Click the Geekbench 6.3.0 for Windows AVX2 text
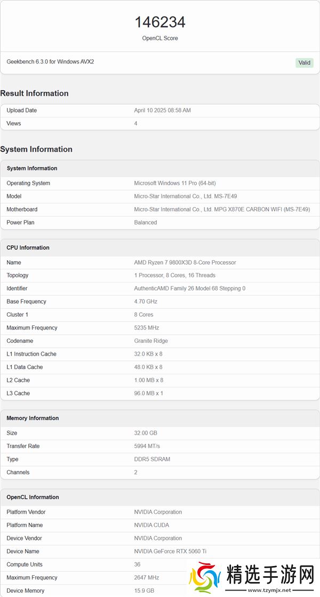 tap(50, 62)
